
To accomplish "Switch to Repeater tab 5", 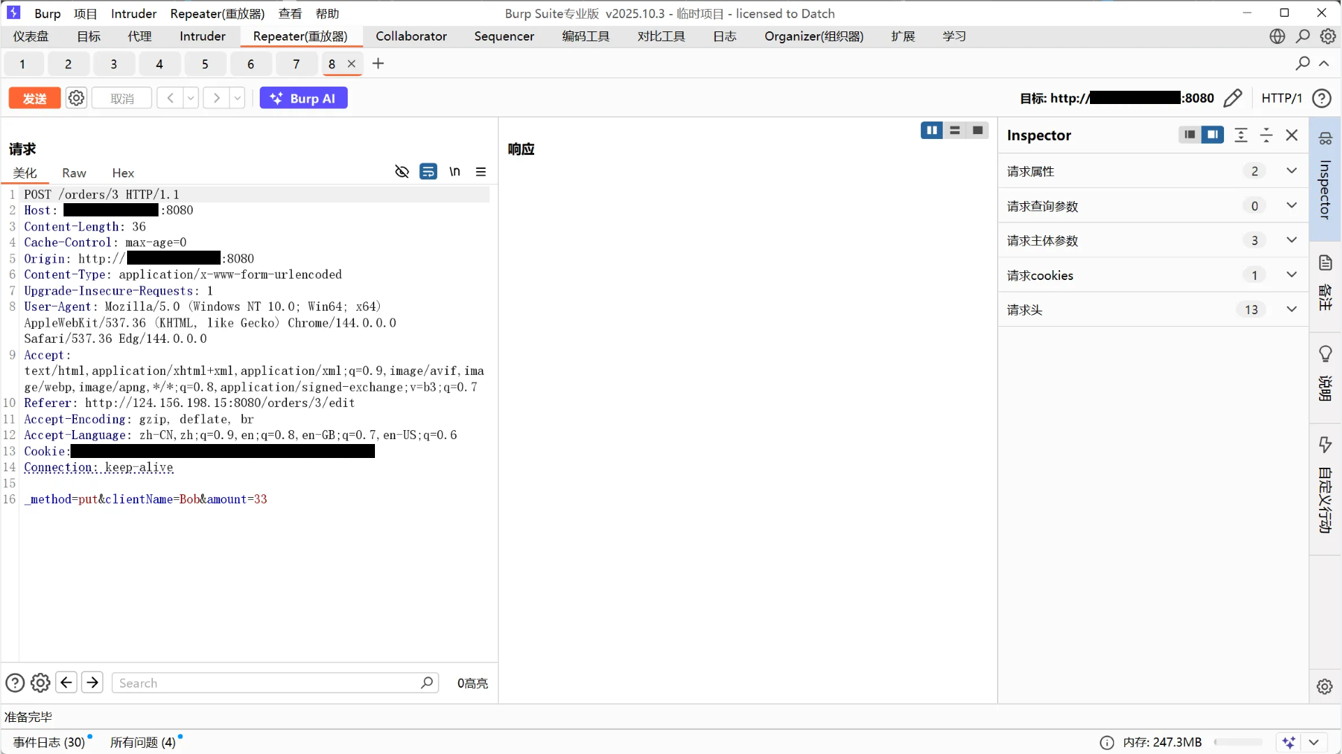I will [205, 64].
